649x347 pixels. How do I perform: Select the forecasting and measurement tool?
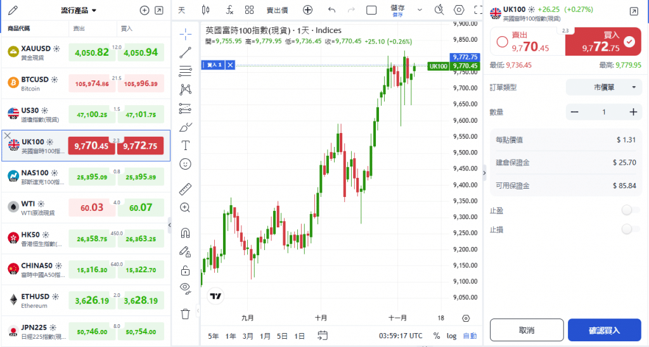pyautogui.click(x=186, y=108)
